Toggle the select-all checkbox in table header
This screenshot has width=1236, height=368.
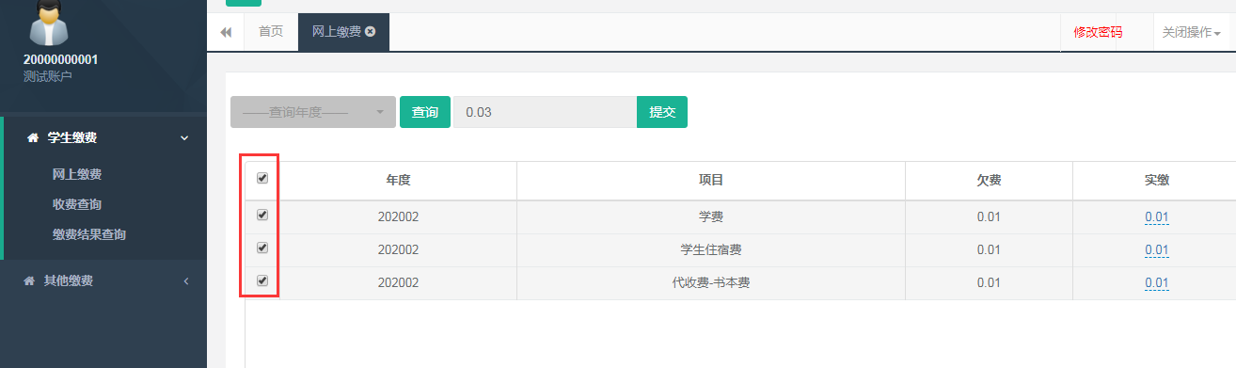click(x=262, y=178)
